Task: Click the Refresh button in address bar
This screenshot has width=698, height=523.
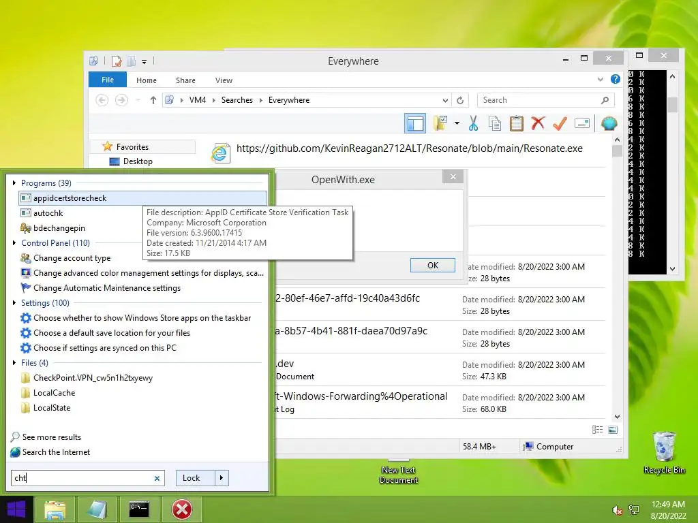Action: (460, 101)
